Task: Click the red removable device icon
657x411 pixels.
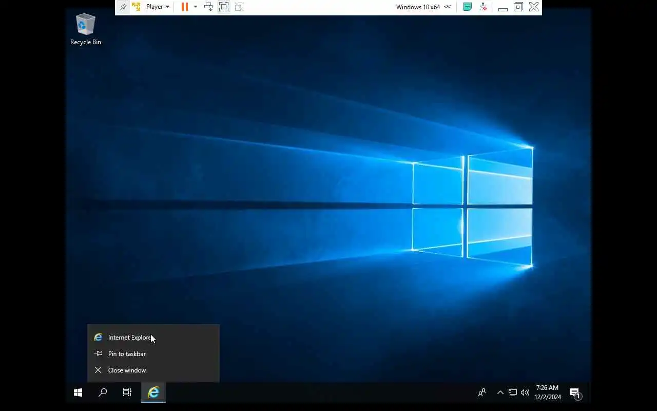Action: (x=483, y=7)
